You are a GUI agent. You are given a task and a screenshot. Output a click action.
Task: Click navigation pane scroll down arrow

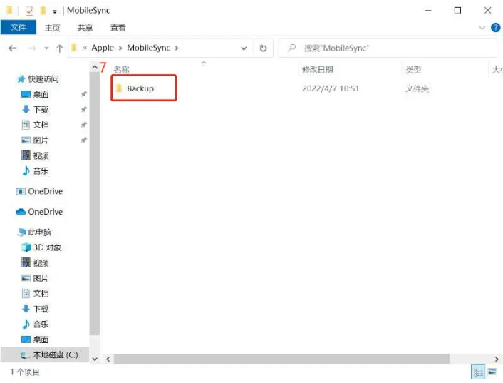[95, 359]
